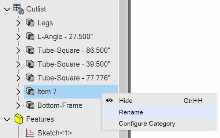Click the icon beside Tube-Square - 77.776"
The width and height of the screenshot is (220, 138).
pos(30,78)
